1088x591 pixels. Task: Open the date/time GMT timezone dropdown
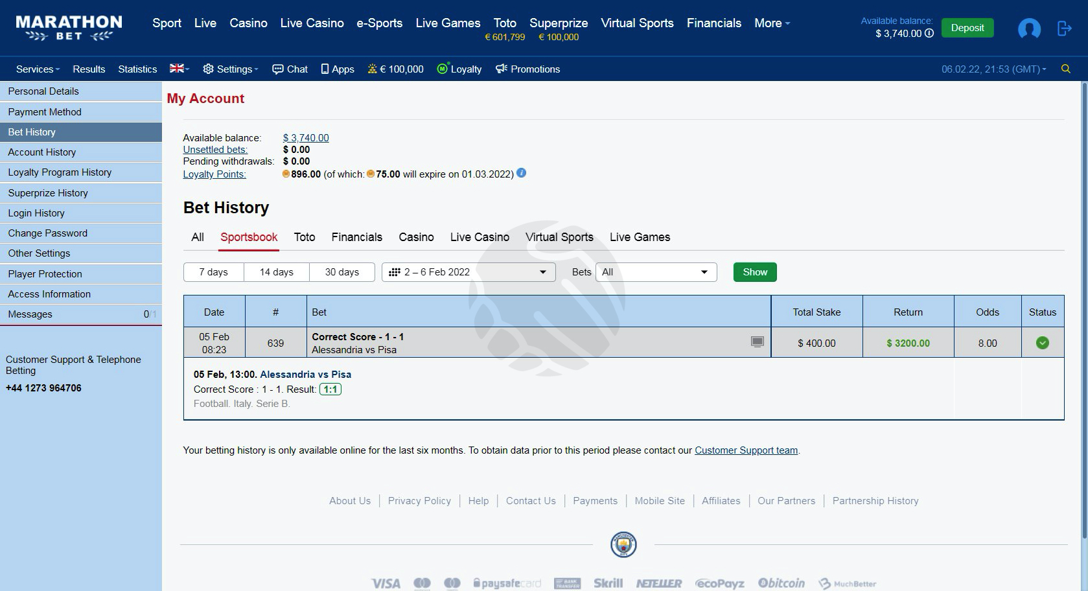click(994, 69)
